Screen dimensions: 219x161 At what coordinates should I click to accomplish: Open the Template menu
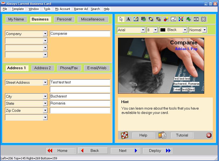click(x=18, y=9)
